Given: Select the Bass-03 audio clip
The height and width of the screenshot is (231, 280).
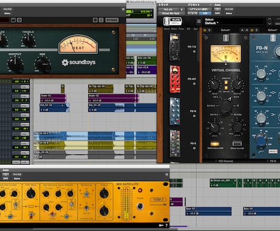Looking at the screenshot, I should click(x=208, y=212).
